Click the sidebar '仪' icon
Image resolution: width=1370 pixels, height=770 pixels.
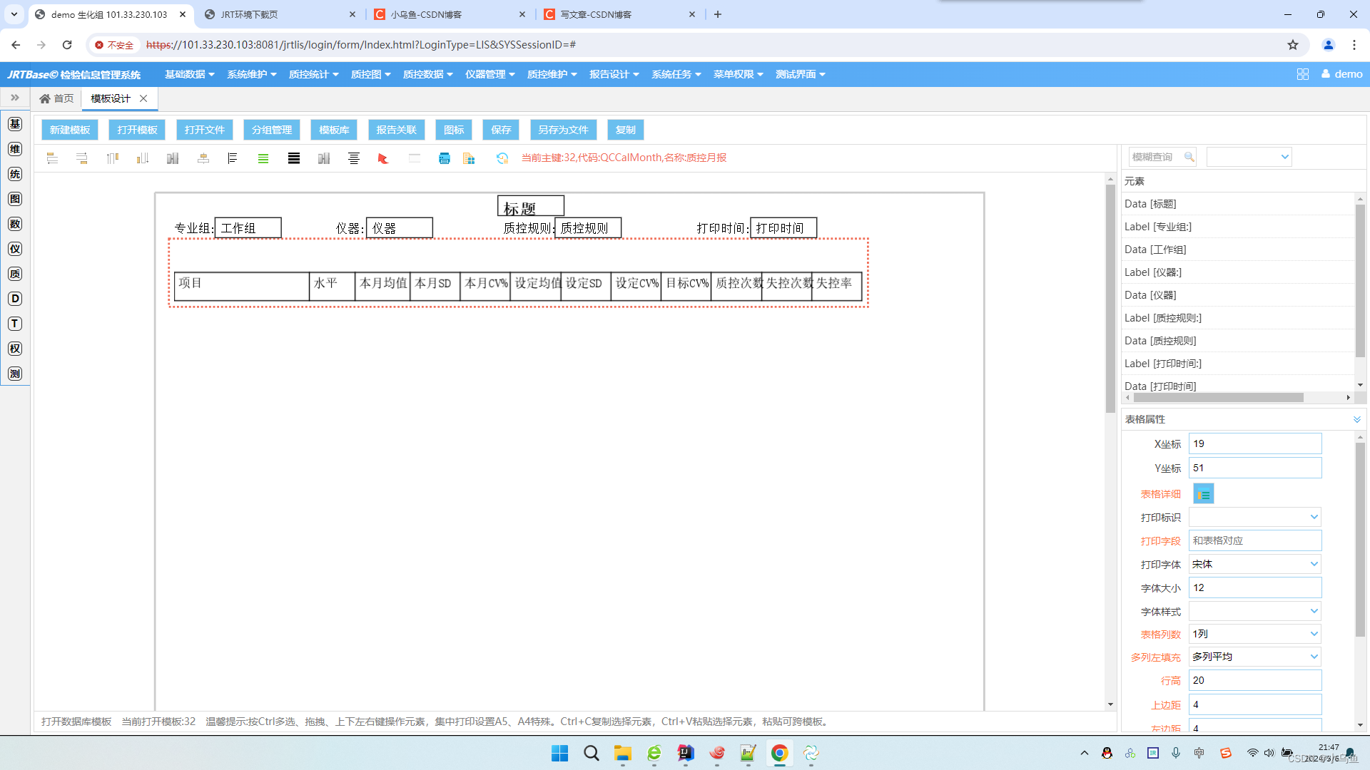click(x=15, y=249)
